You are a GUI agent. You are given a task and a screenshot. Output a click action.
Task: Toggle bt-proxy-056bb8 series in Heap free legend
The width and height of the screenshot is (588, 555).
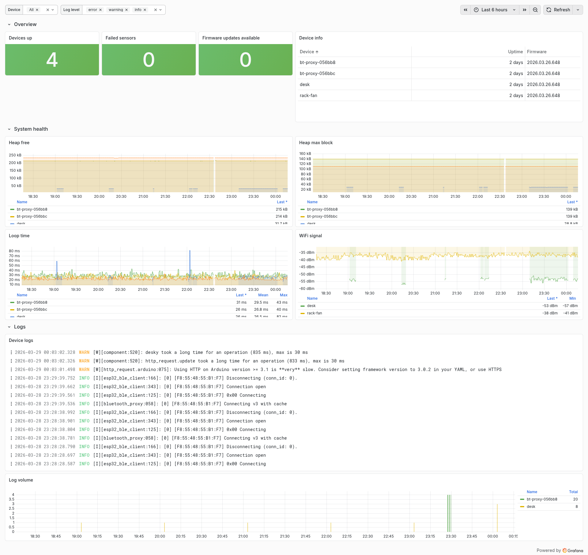coord(32,209)
